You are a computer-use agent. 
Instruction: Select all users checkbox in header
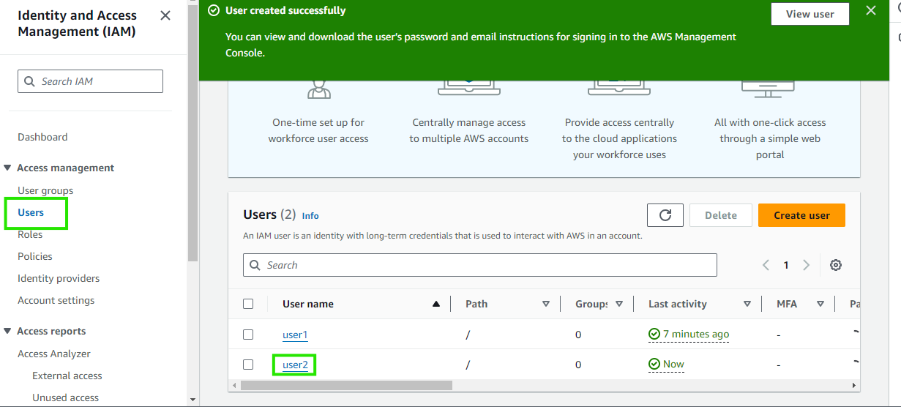(x=248, y=304)
